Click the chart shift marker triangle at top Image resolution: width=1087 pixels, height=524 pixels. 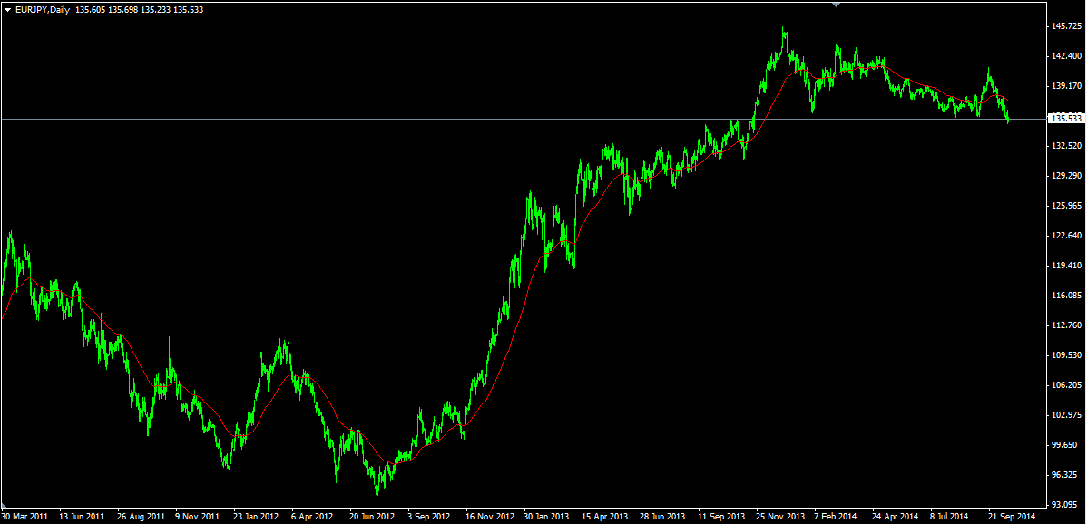836,5
